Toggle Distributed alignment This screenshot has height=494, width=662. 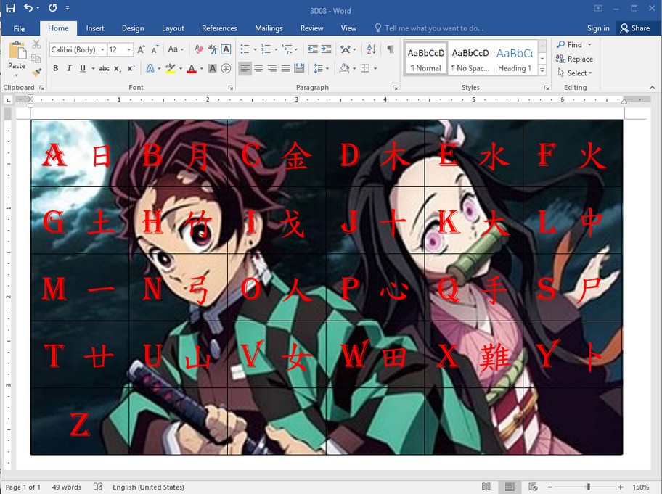tap(299, 68)
